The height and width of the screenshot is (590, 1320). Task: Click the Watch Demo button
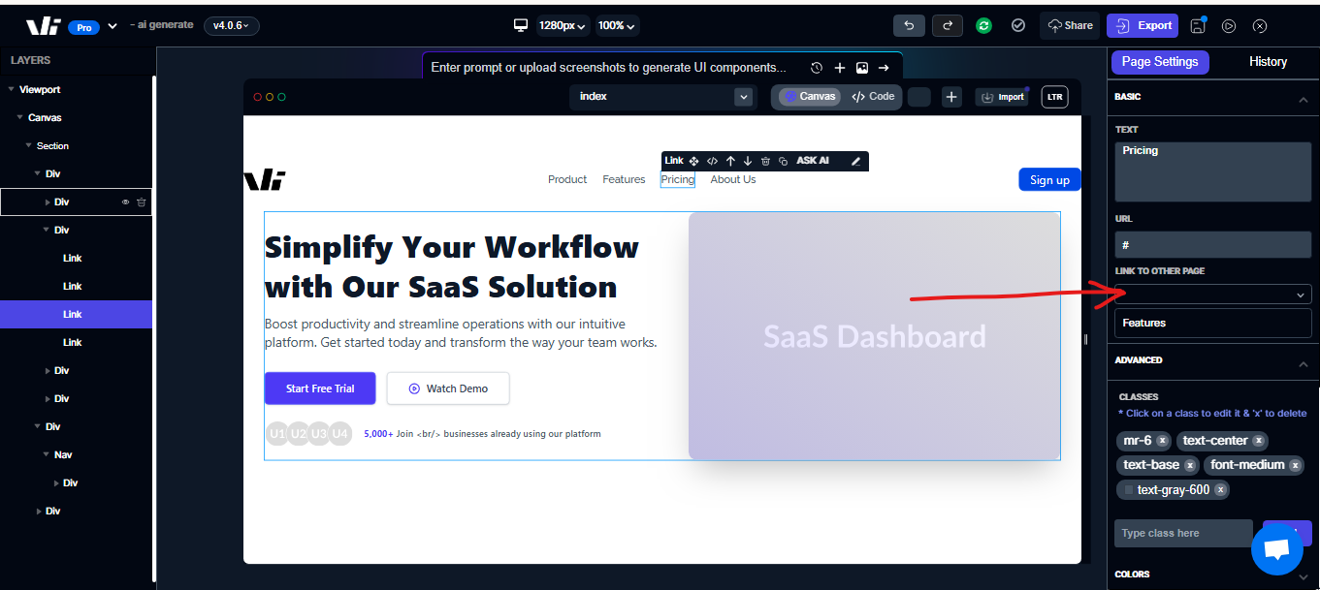(x=448, y=388)
